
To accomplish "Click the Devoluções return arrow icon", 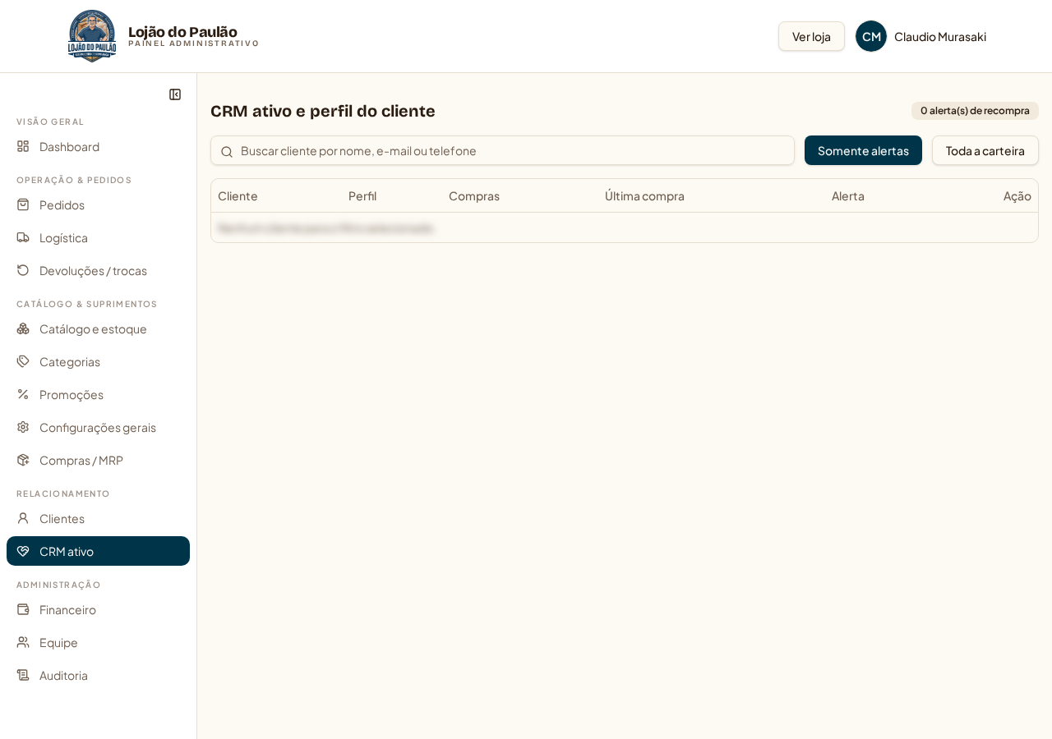I will pos(23,270).
